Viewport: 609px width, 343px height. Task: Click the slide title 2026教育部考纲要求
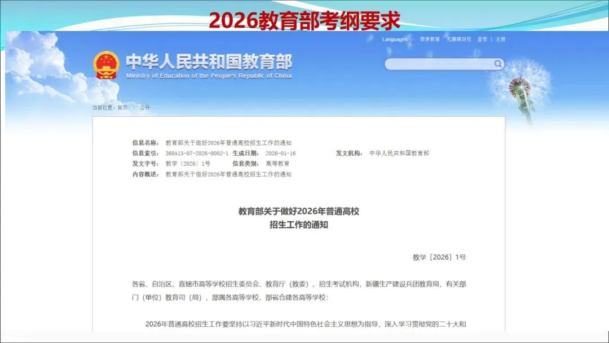[304, 20]
